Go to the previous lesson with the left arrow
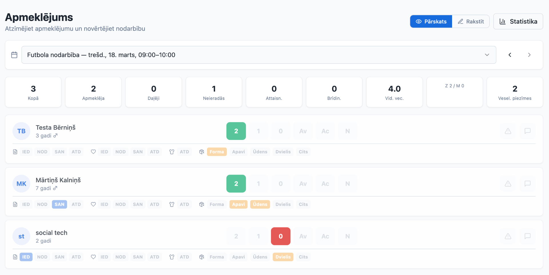Viewport: 549px width, 275px height. (510, 55)
